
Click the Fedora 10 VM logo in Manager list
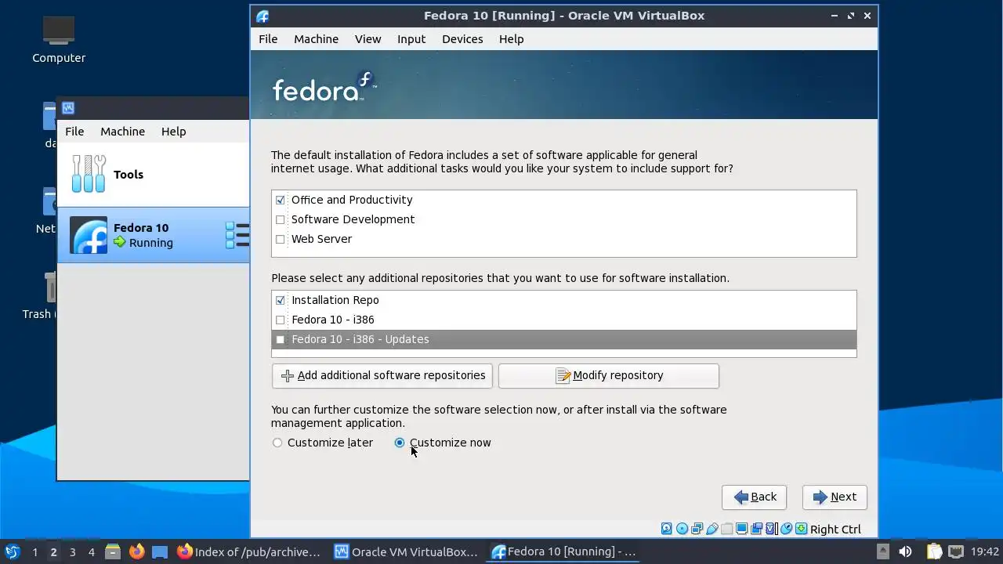(x=89, y=235)
